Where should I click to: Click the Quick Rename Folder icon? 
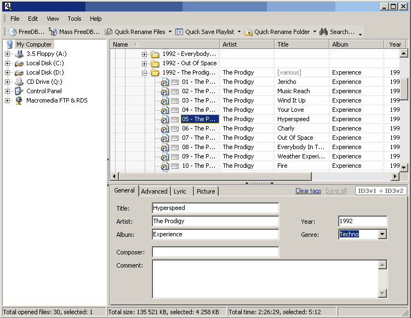[248, 32]
